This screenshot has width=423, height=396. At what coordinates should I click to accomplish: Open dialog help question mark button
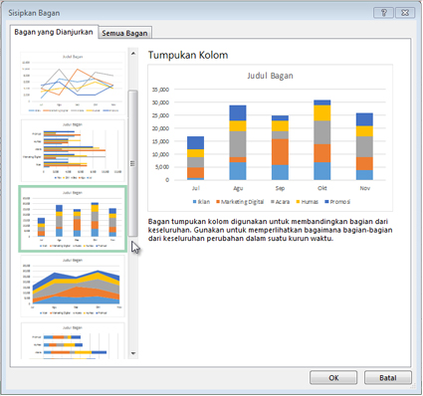point(384,13)
